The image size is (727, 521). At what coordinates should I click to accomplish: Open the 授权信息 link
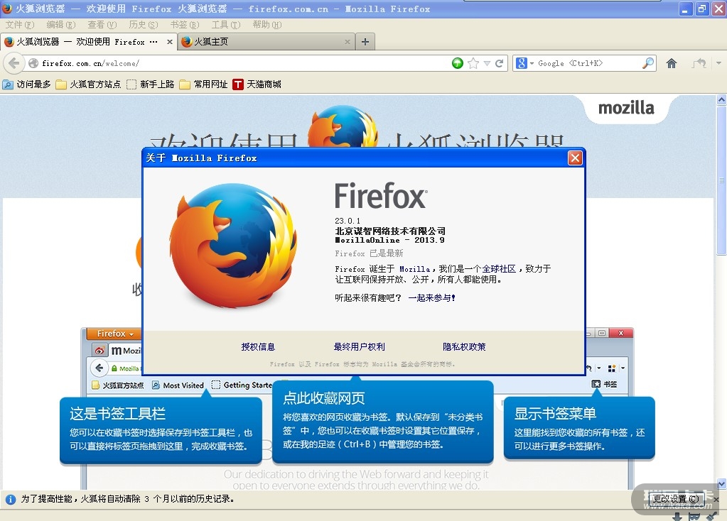coord(258,347)
